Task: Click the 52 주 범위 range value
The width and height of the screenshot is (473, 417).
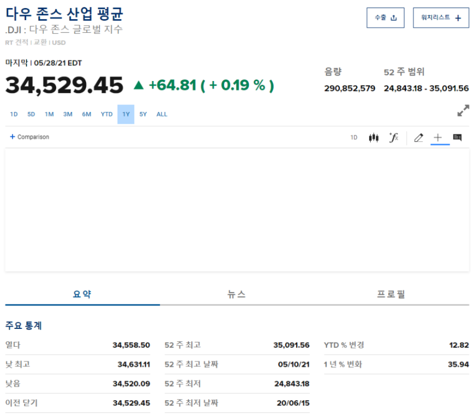Action: point(426,88)
